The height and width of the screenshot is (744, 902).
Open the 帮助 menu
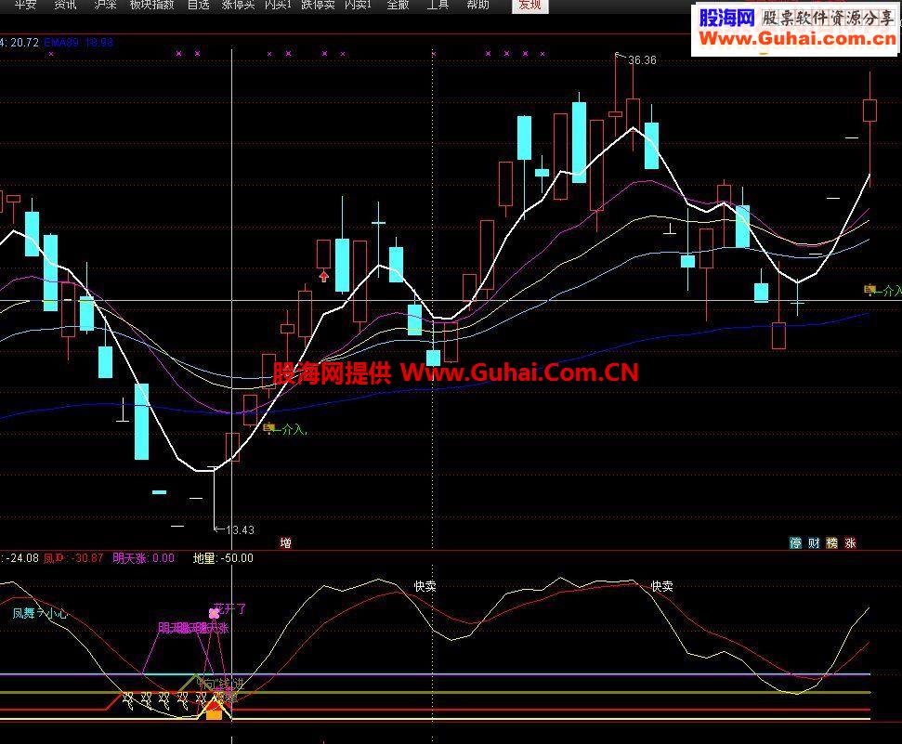(477, 5)
